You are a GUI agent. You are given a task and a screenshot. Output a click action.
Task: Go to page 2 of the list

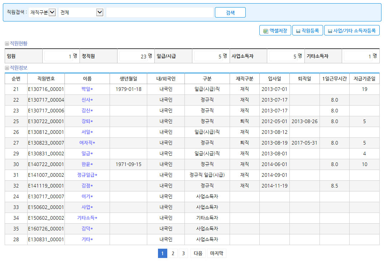pyautogui.click(x=173, y=253)
